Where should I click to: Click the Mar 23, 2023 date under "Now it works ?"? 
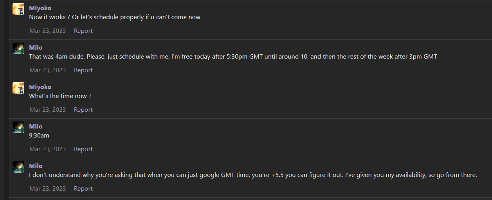click(48, 31)
